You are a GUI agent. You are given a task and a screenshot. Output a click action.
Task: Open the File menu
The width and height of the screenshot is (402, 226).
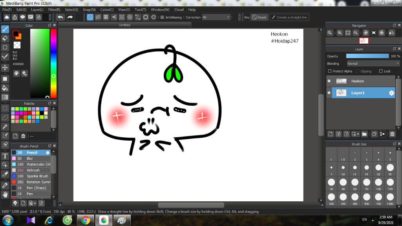click(x=7, y=9)
